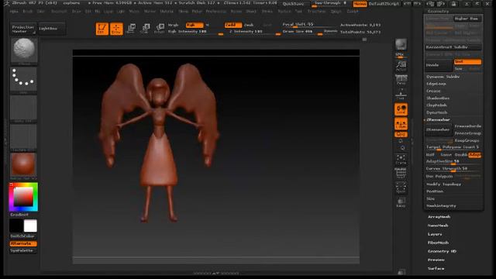Enable Edit mode button

(x=102, y=29)
